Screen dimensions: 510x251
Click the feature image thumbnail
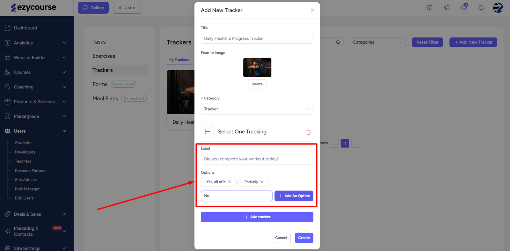coord(257,67)
